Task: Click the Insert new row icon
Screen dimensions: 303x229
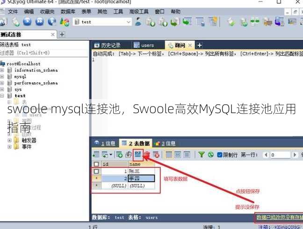Action: tap(119, 155)
